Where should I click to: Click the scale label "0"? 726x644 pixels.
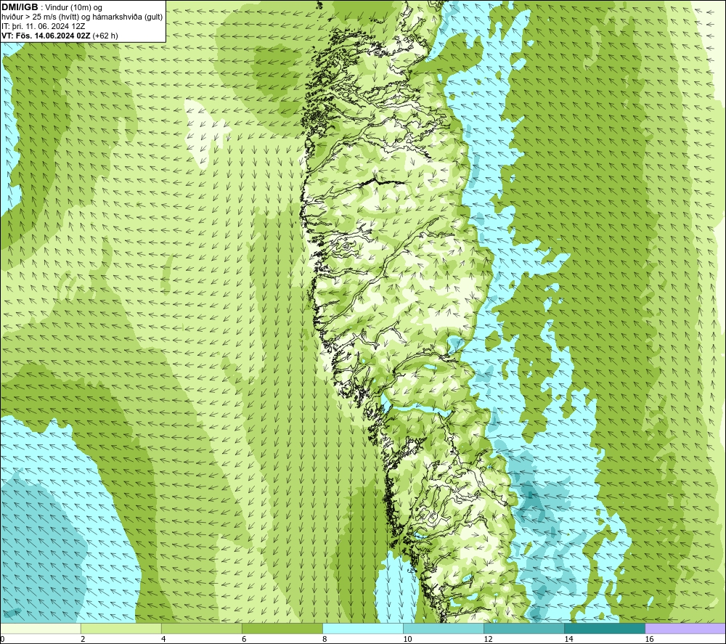coord(2,640)
